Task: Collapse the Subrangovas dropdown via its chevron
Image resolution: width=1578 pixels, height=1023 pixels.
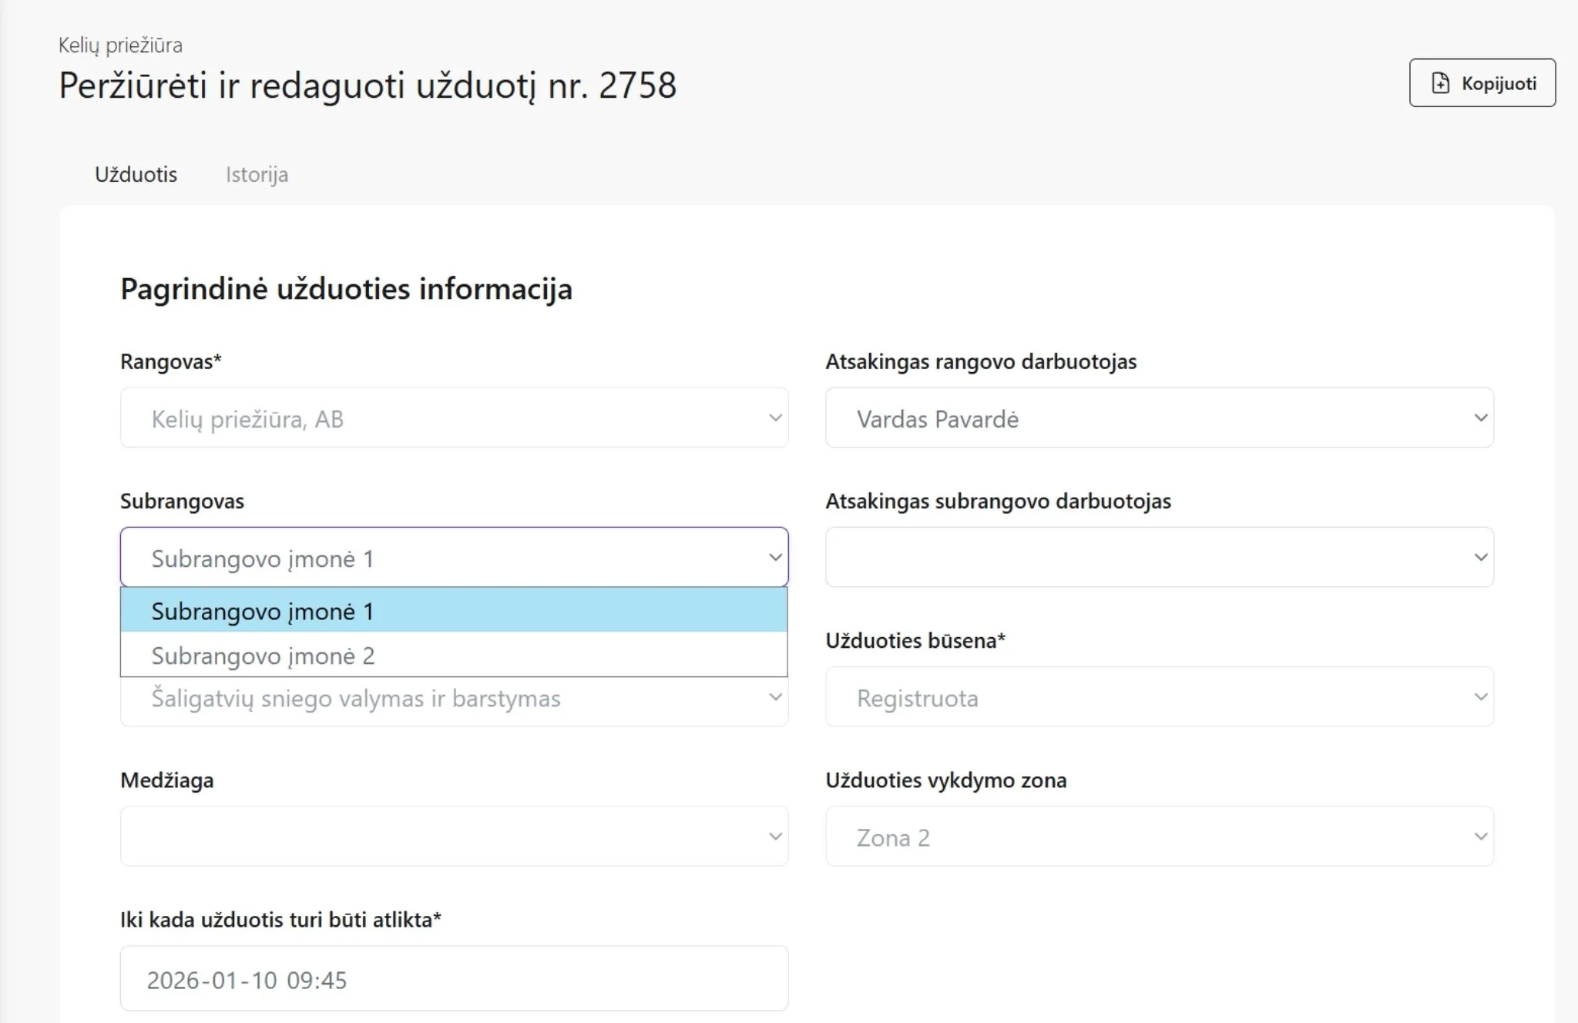Action: pos(775,558)
